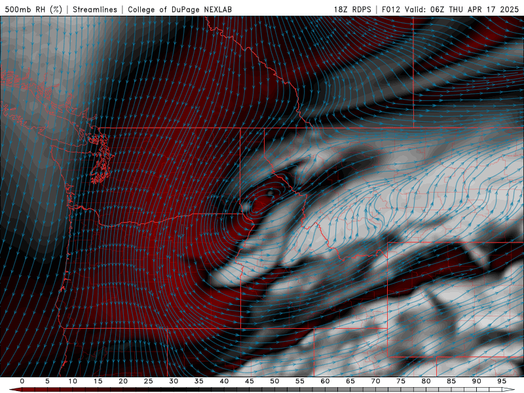Click the '40' color scale label

224,381
